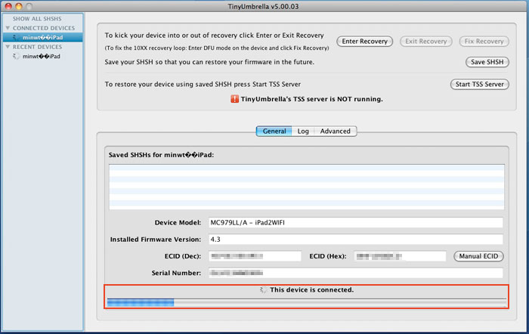Click the Save SHSH button
The width and height of the screenshot is (529, 334).
[487, 62]
